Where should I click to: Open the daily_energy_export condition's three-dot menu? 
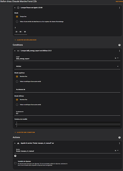coord(119,51)
